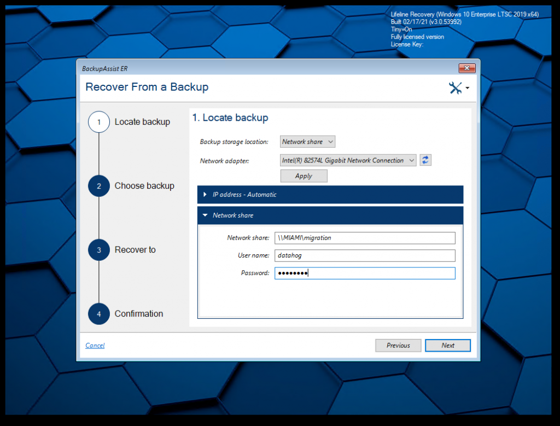Click the refresh network adapters icon
The width and height of the screenshot is (560, 426).
(425, 160)
